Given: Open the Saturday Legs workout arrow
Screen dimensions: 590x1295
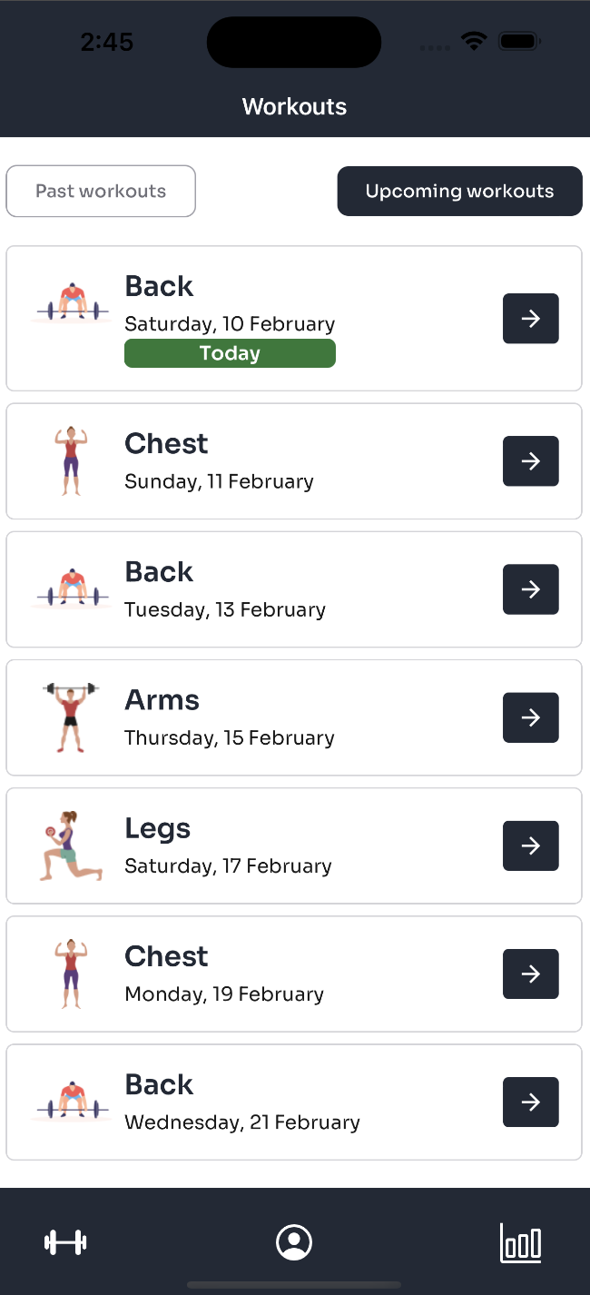Looking at the screenshot, I should pos(530,845).
